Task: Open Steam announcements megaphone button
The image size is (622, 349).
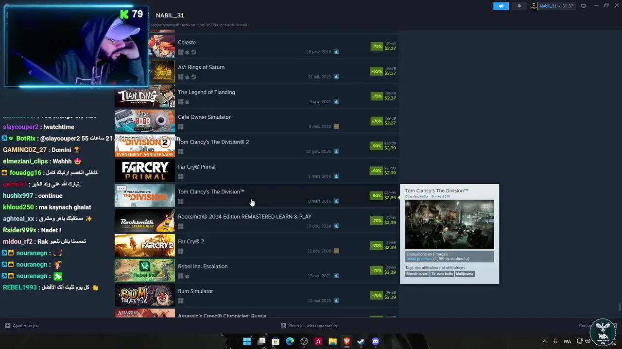Action: pos(501,6)
